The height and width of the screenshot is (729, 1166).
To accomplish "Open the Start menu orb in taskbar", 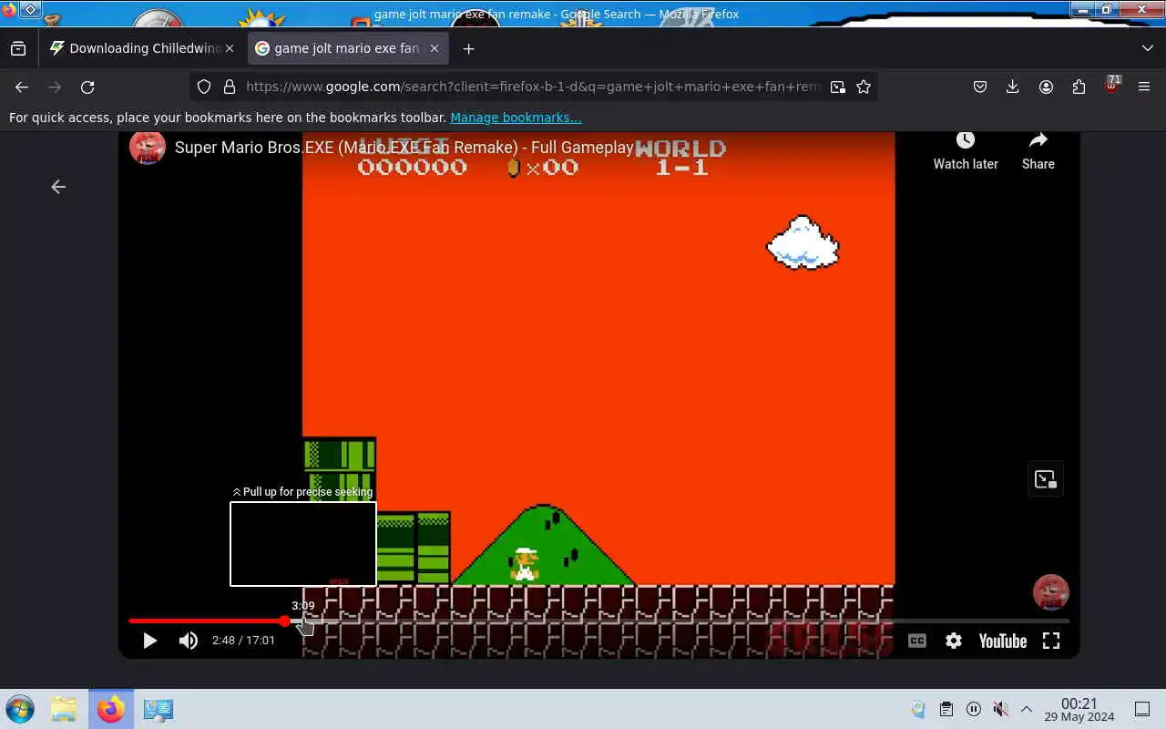I will click(x=20, y=709).
